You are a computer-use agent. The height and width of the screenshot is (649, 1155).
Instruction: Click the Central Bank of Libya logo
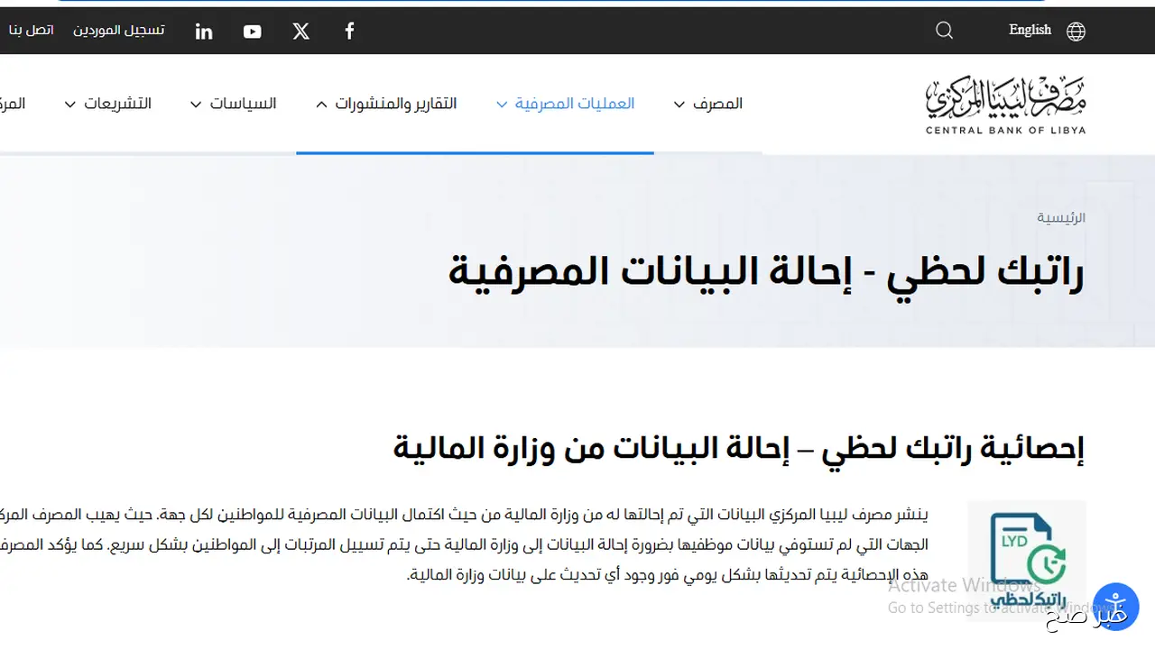[1005, 103]
